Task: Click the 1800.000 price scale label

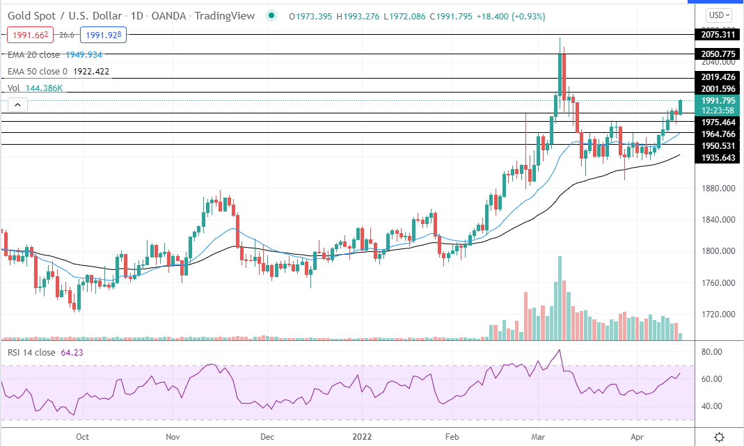Action: pyautogui.click(x=718, y=251)
